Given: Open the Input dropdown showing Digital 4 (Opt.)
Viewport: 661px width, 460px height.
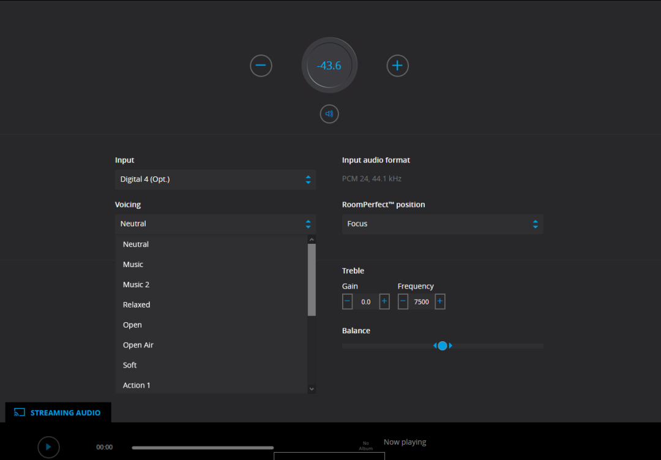Looking at the screenshot, I should coord(215,179).
